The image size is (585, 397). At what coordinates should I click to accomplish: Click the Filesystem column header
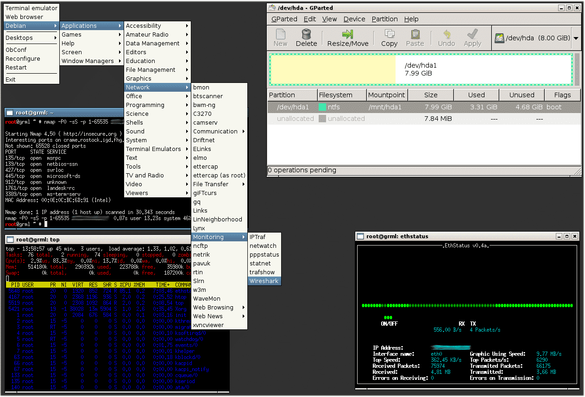click(342, 95)
